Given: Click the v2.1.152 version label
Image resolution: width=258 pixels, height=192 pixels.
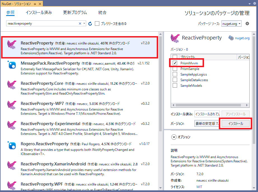Looking at the screenshot, I should [x=144, y=63].
